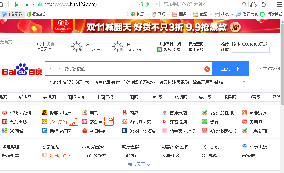
Task: Expand the 游戏 dropdown arrow
Action: (232, 14)
